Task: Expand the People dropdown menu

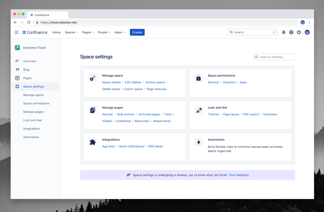Action: click(x=104, y=32)
